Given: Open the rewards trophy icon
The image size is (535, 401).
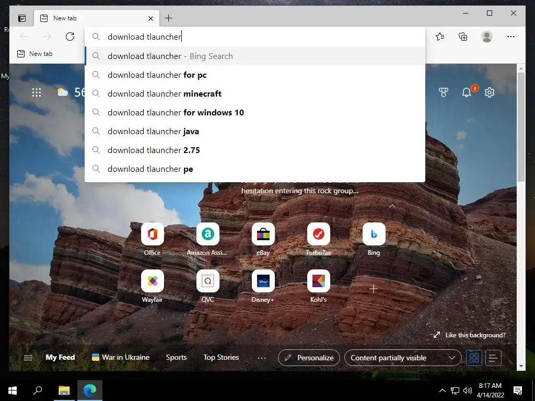Looking at the screenshot, I should pyautogui.click(x=443, y=92).
